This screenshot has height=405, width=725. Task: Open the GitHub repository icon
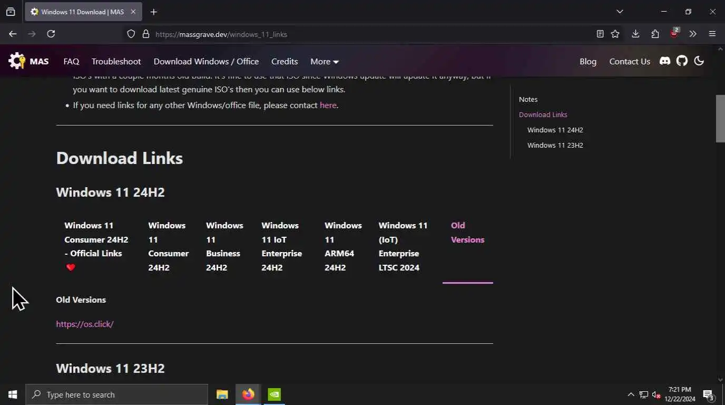(682, 61)
